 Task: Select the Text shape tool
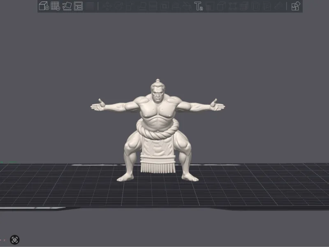[199, 6]
